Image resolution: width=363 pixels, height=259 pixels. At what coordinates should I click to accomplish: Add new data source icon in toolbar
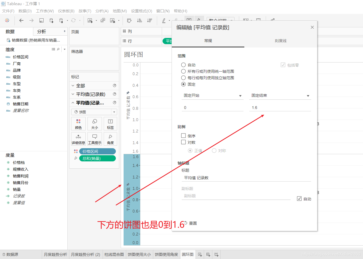[51, 20]
